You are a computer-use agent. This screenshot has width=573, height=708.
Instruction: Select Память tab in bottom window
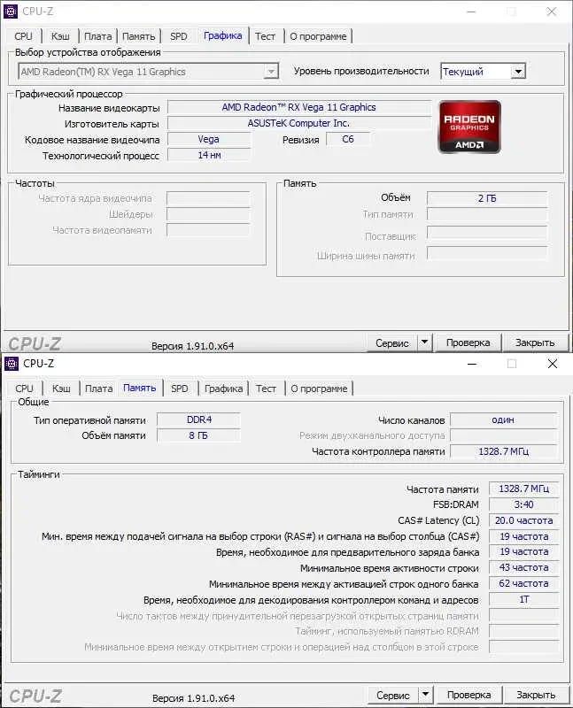(x=140, y=388)
